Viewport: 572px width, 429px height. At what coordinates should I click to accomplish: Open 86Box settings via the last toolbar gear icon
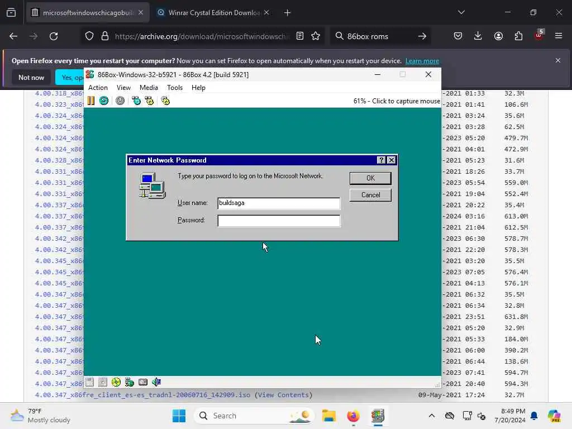(x=165, y=101)
